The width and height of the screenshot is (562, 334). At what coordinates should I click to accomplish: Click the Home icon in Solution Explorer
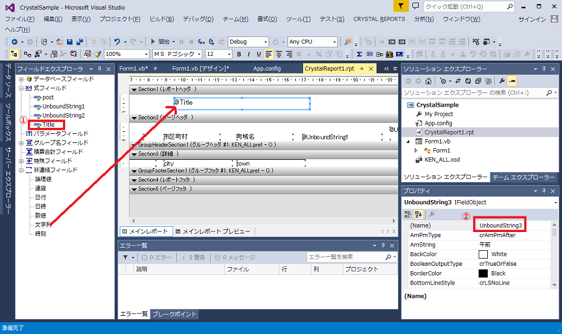[x=428, y=81]
